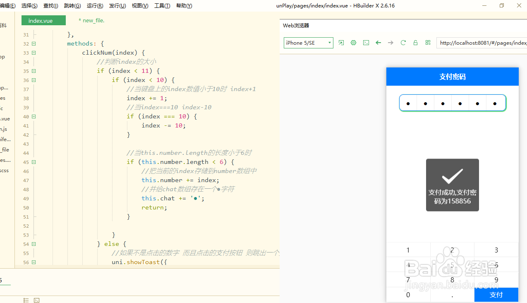This screenshot has width=527, height=303.
Task: Open the 视图(V) menu
Action: point(140,6)
